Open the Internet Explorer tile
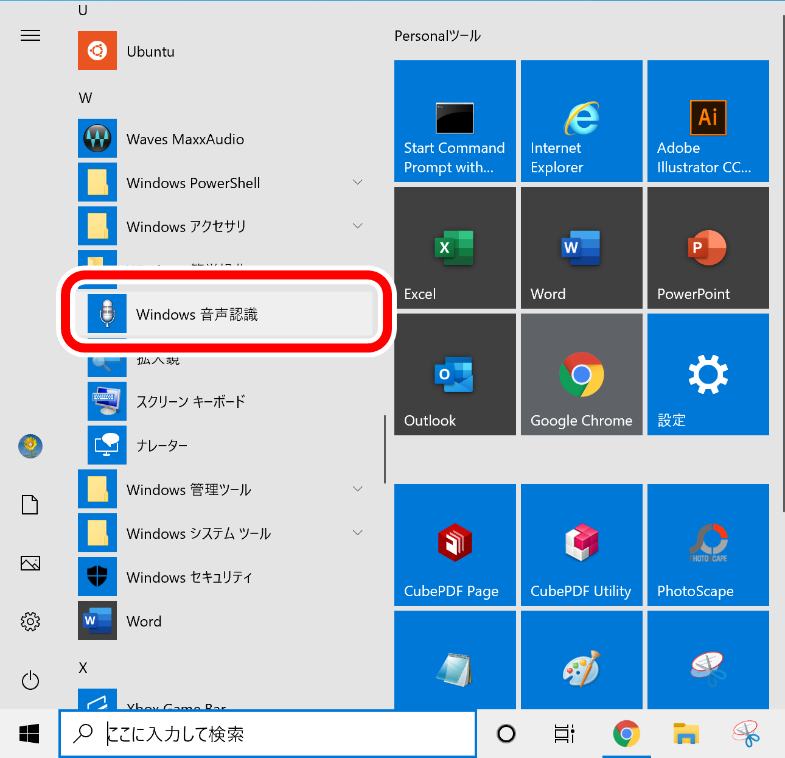The height and width of the screenshot is (758, 785). (582, 121)
